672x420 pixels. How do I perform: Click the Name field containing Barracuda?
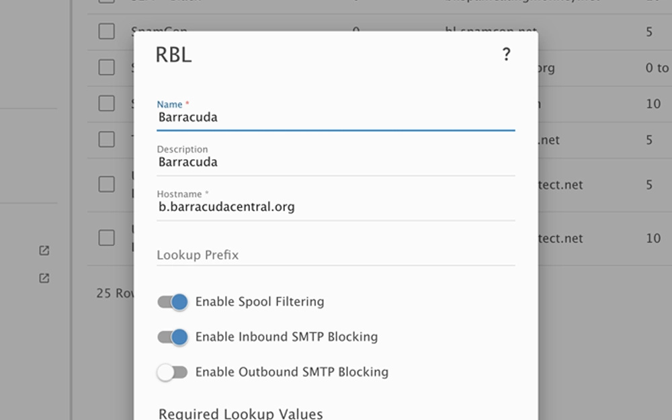(336, 117)
